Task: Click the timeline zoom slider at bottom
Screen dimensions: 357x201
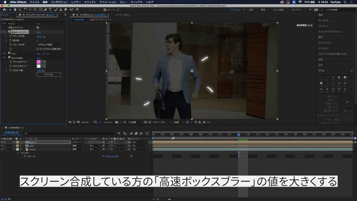Action: pyautogui.click(x=162, y=199)
